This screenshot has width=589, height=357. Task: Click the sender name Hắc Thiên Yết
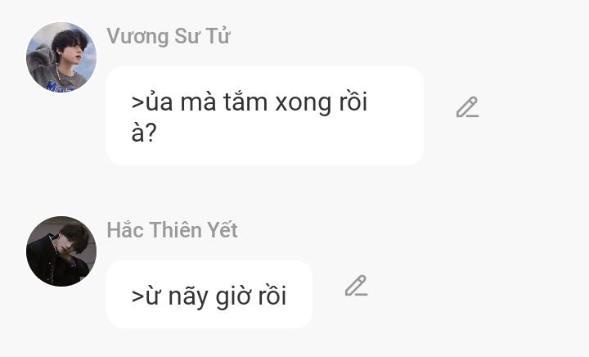coord(172,230)
